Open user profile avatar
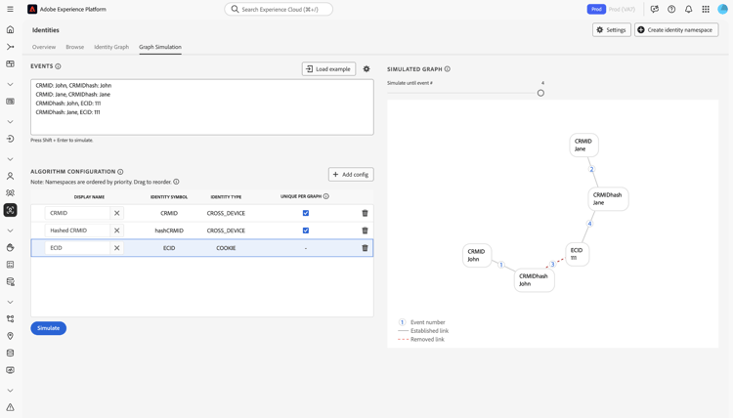The height and width of the screenshot is (418, 733). point(722,10)
